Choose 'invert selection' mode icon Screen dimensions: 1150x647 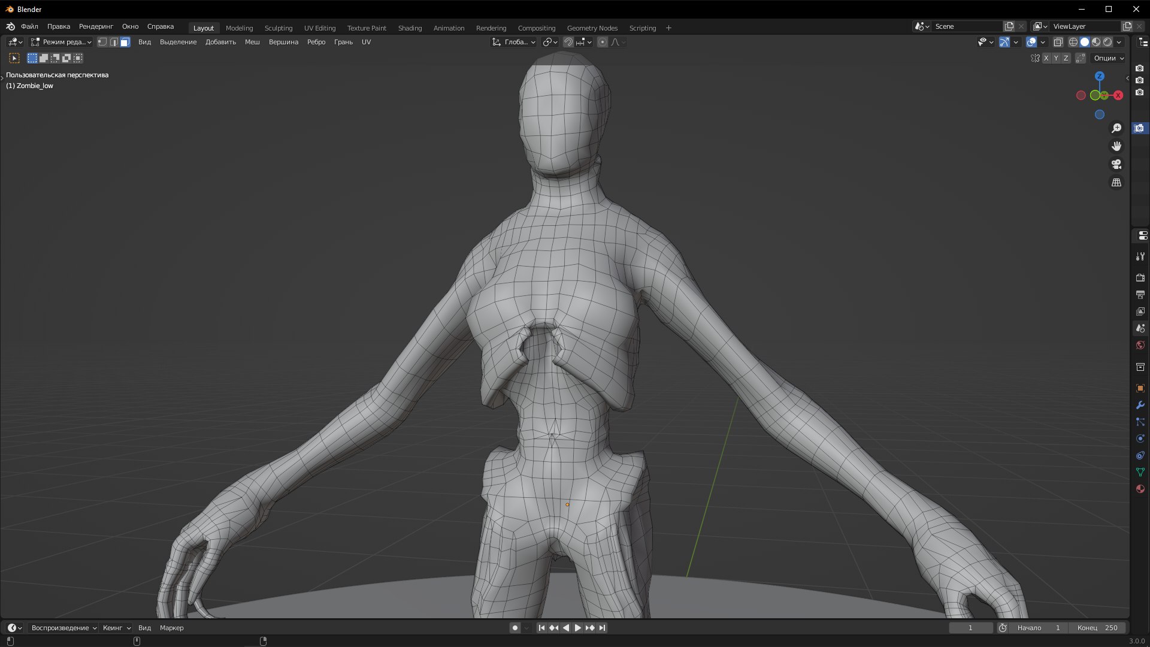pos(66,58)
